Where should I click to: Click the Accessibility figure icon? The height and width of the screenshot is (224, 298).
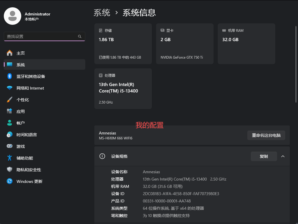pyautogui.click(x=10, y=158)
